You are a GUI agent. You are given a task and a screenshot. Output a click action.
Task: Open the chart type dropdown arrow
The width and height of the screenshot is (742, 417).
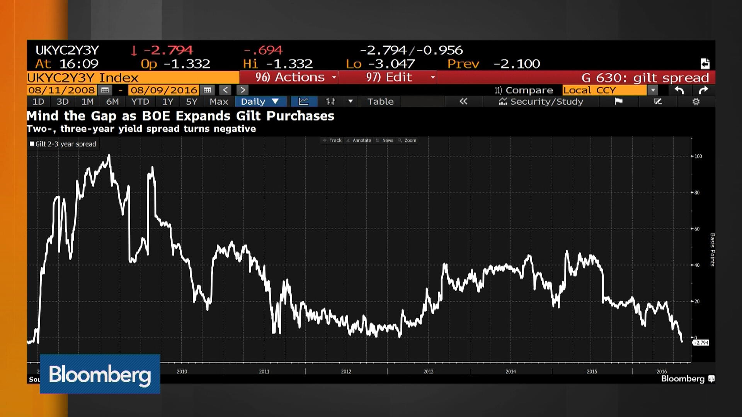point(350,102)
